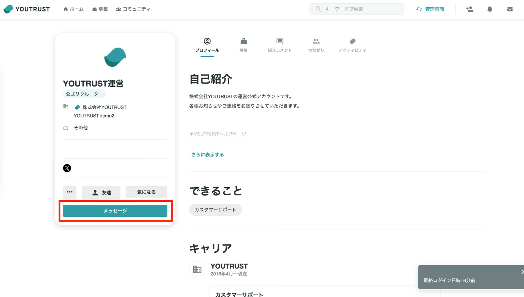524x297 pixels.
Task: Expand with さらに表示する link
Action: point(207,155)
